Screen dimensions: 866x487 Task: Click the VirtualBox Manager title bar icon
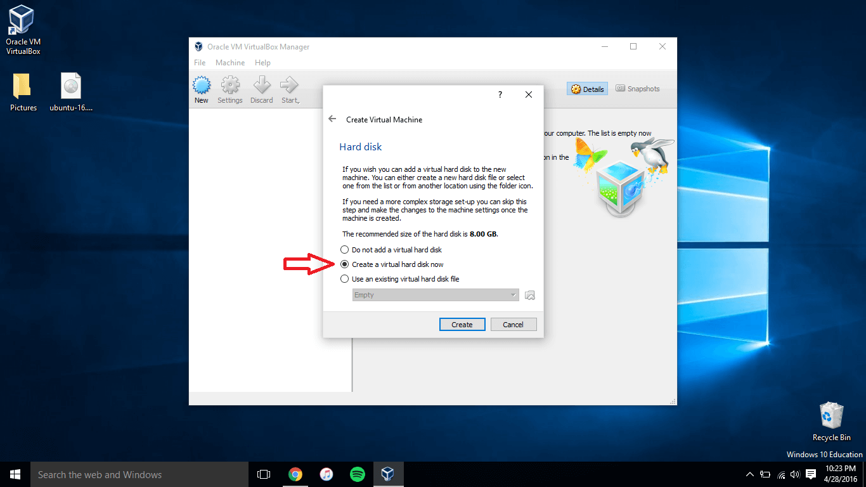[x=198, y=47]
